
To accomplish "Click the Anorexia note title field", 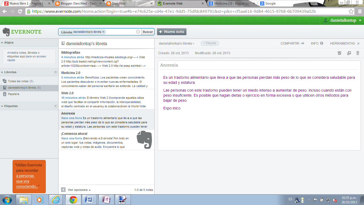I will point(259,65).
